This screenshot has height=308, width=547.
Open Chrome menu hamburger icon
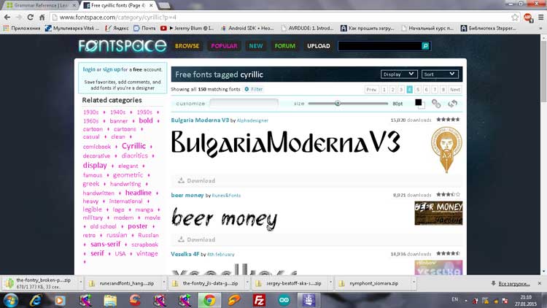pyautogui.click(x=540, y=17)
